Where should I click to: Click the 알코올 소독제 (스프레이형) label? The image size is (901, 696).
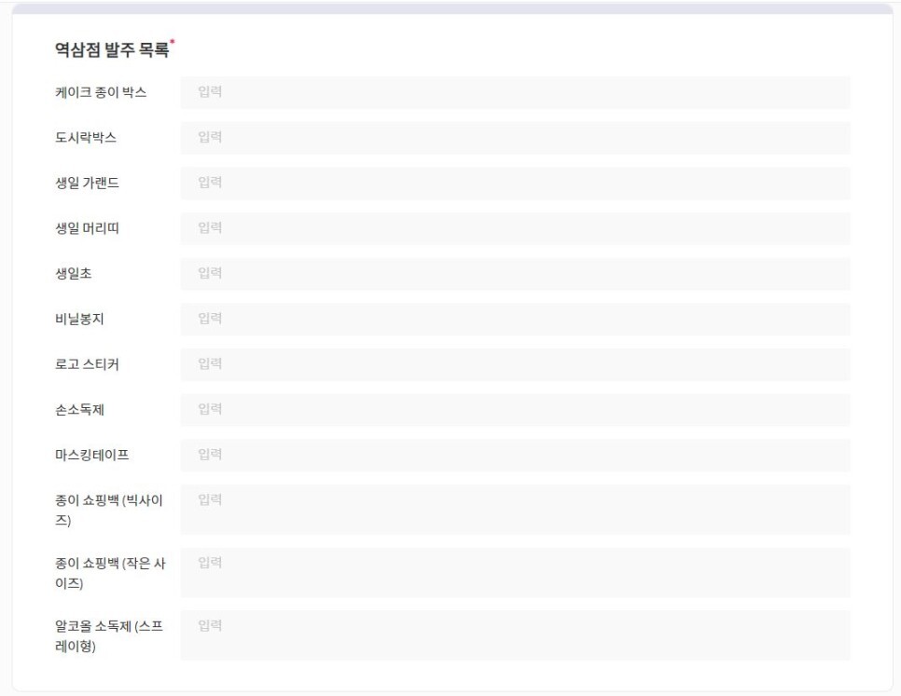point(109,635)
